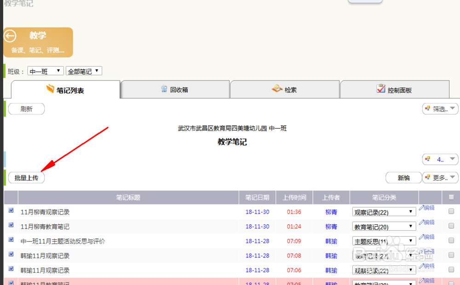This screenshot has width=460, height=285.
Task: Check the select-all checkbox in the table header
Action: (x=451, y=197)
